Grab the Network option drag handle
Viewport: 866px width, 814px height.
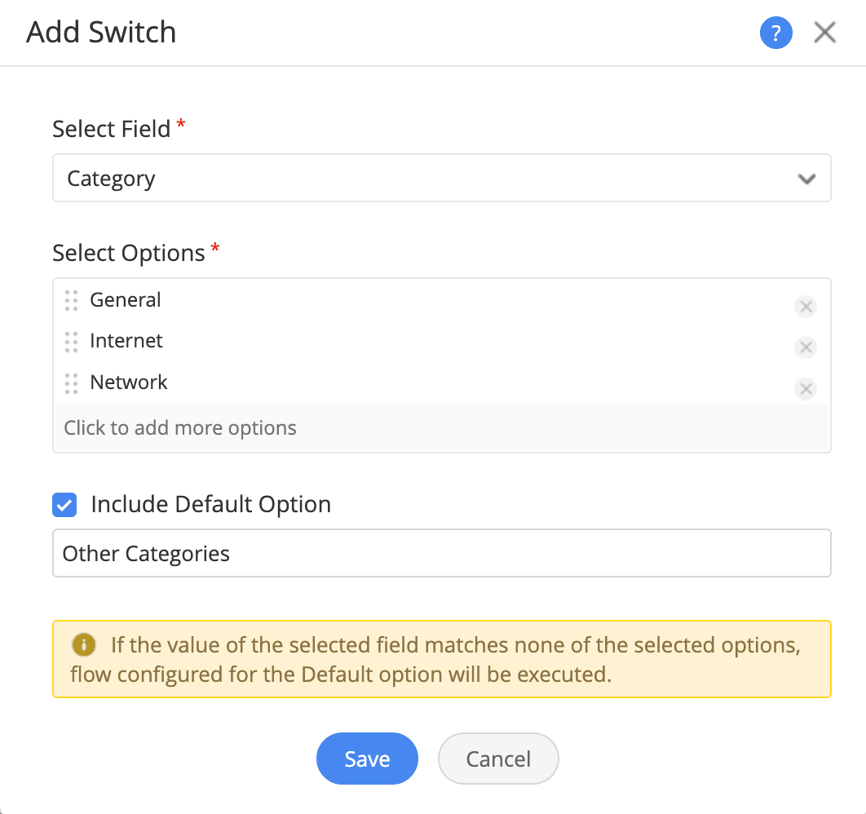71,383
